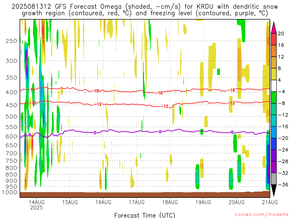Screen dimensions: 291x218
Task: Click the 21AUG date label
Action: (x=270, y=202)
